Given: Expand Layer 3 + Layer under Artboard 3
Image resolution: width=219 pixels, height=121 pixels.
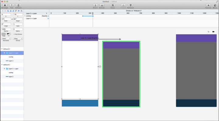Looking at the screenshot, I should click(5, 69).
